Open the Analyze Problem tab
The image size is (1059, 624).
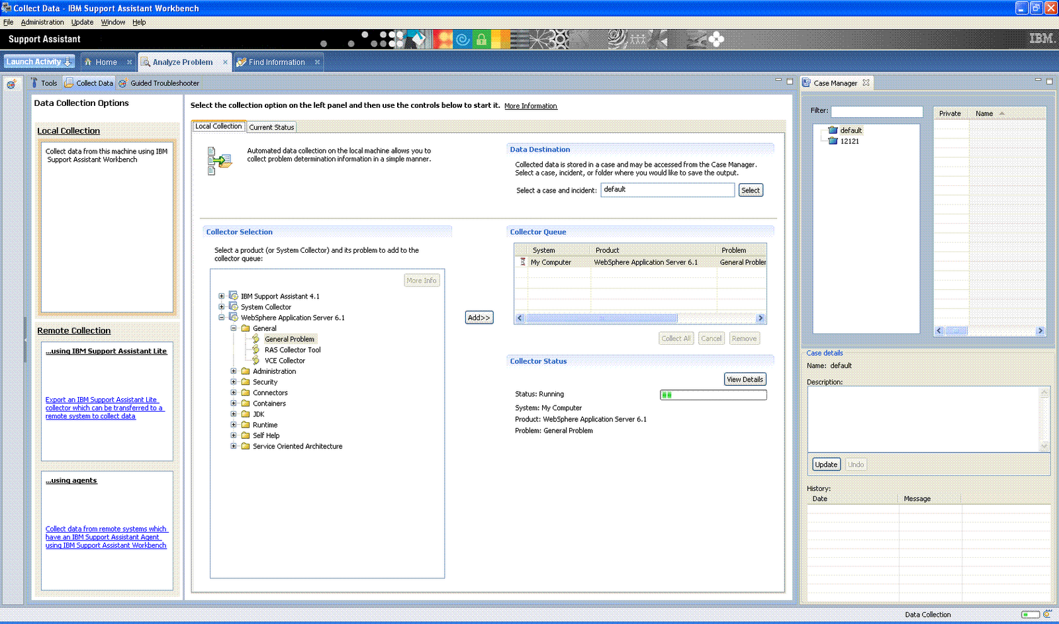pos(183,62)
